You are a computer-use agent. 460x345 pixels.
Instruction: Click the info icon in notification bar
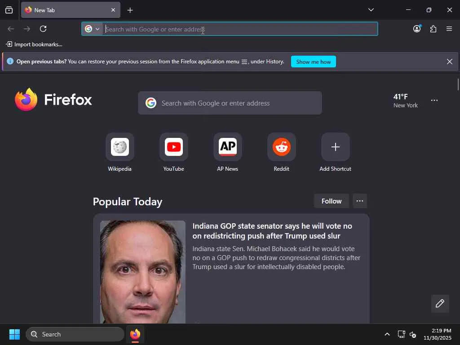click(10, 61)
